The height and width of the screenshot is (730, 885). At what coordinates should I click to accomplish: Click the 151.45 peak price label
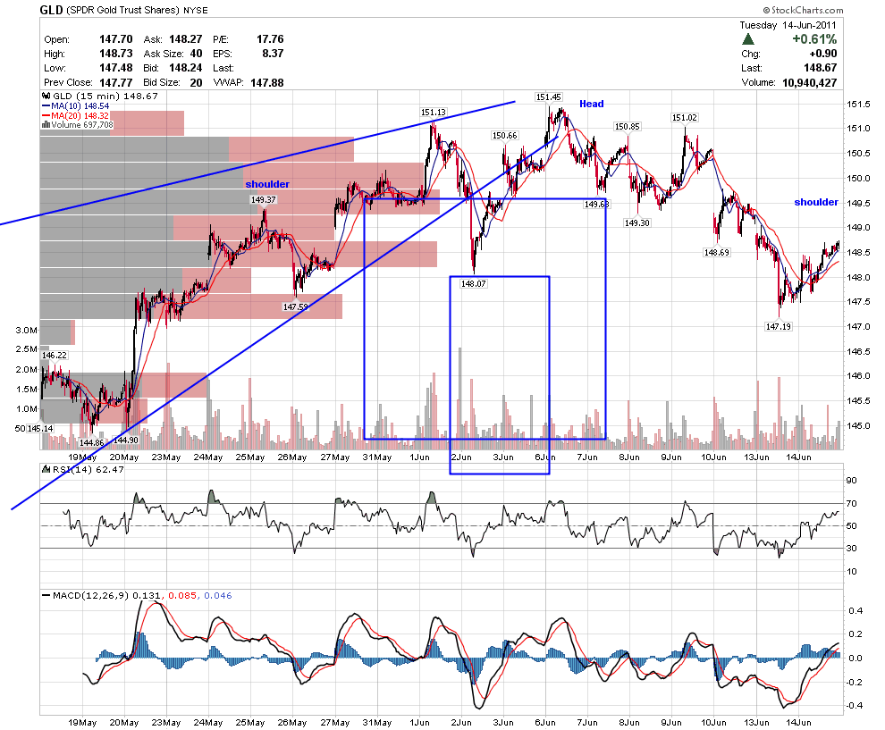pyautogui.click(x=549, y=97)
